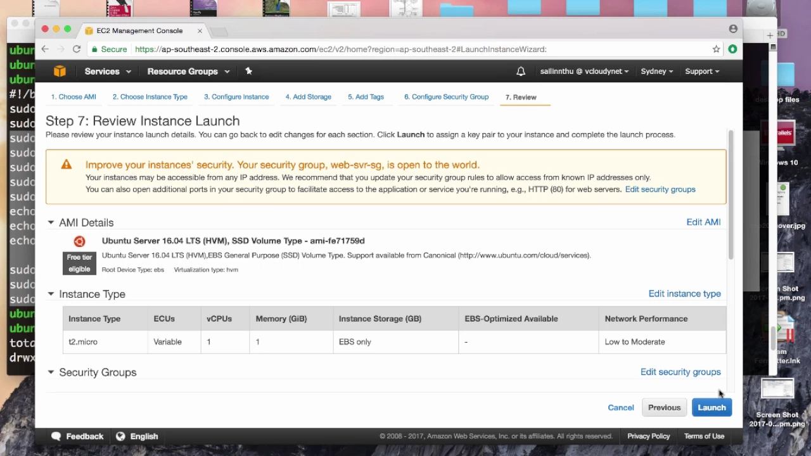Open the Feedback link in footer

point(85,436)
